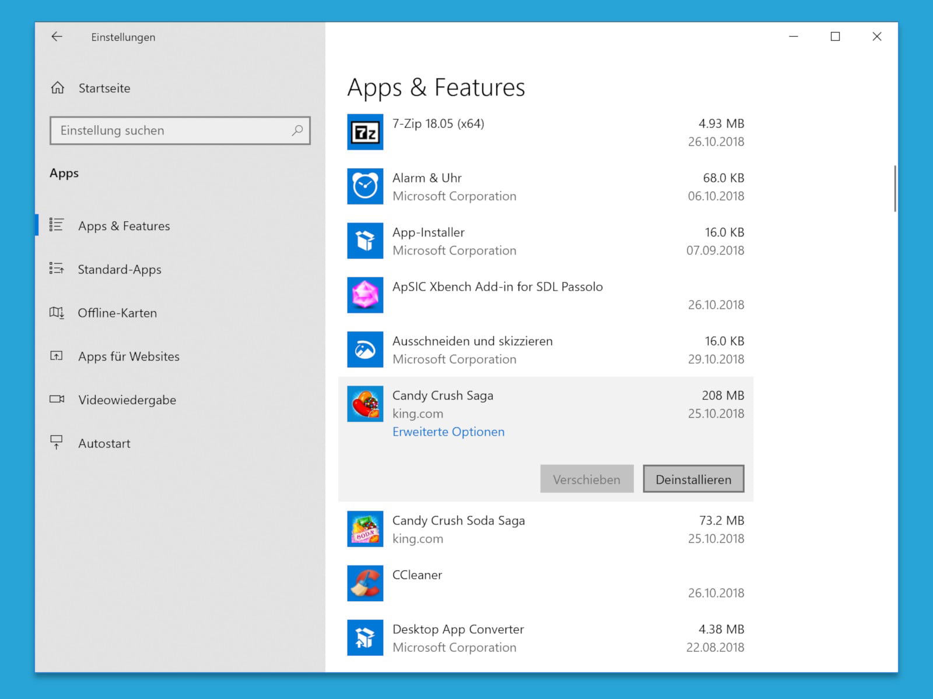Click the Candy Crush Soda Saga icon
933x699 pixels.
click(x=365, y=529)
